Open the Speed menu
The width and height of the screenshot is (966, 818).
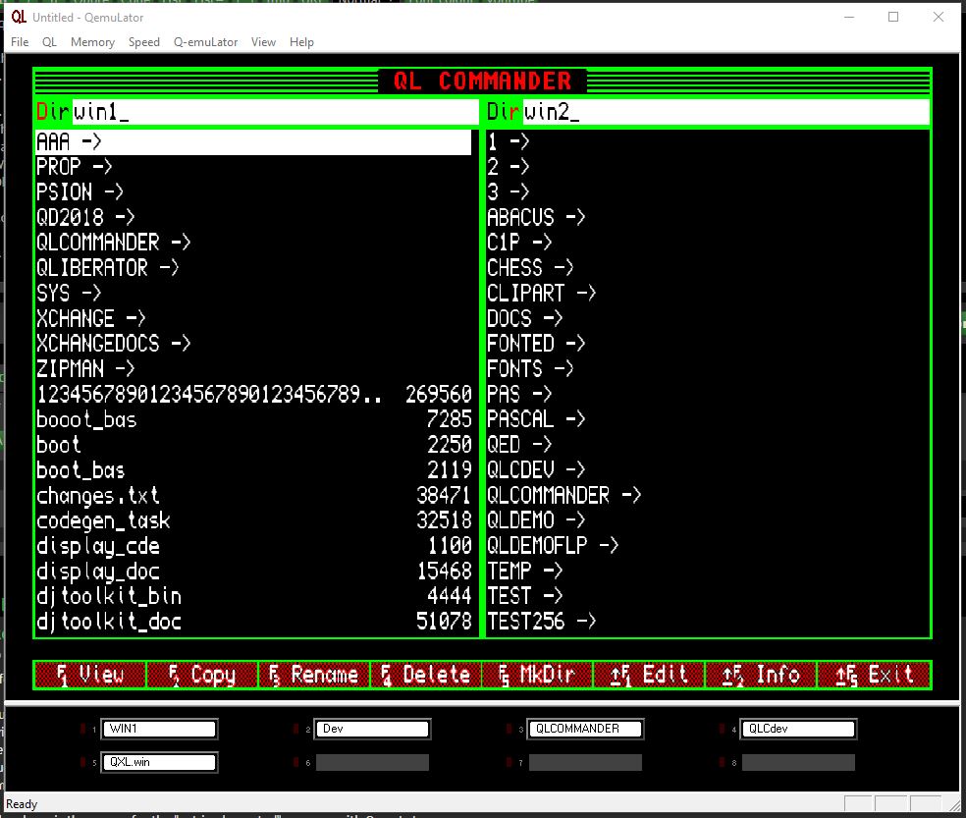[x=144, y=42]
